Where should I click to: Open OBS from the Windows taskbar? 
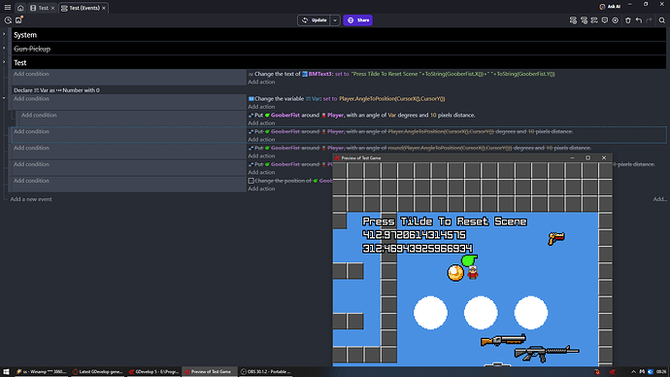click(265, 372)
